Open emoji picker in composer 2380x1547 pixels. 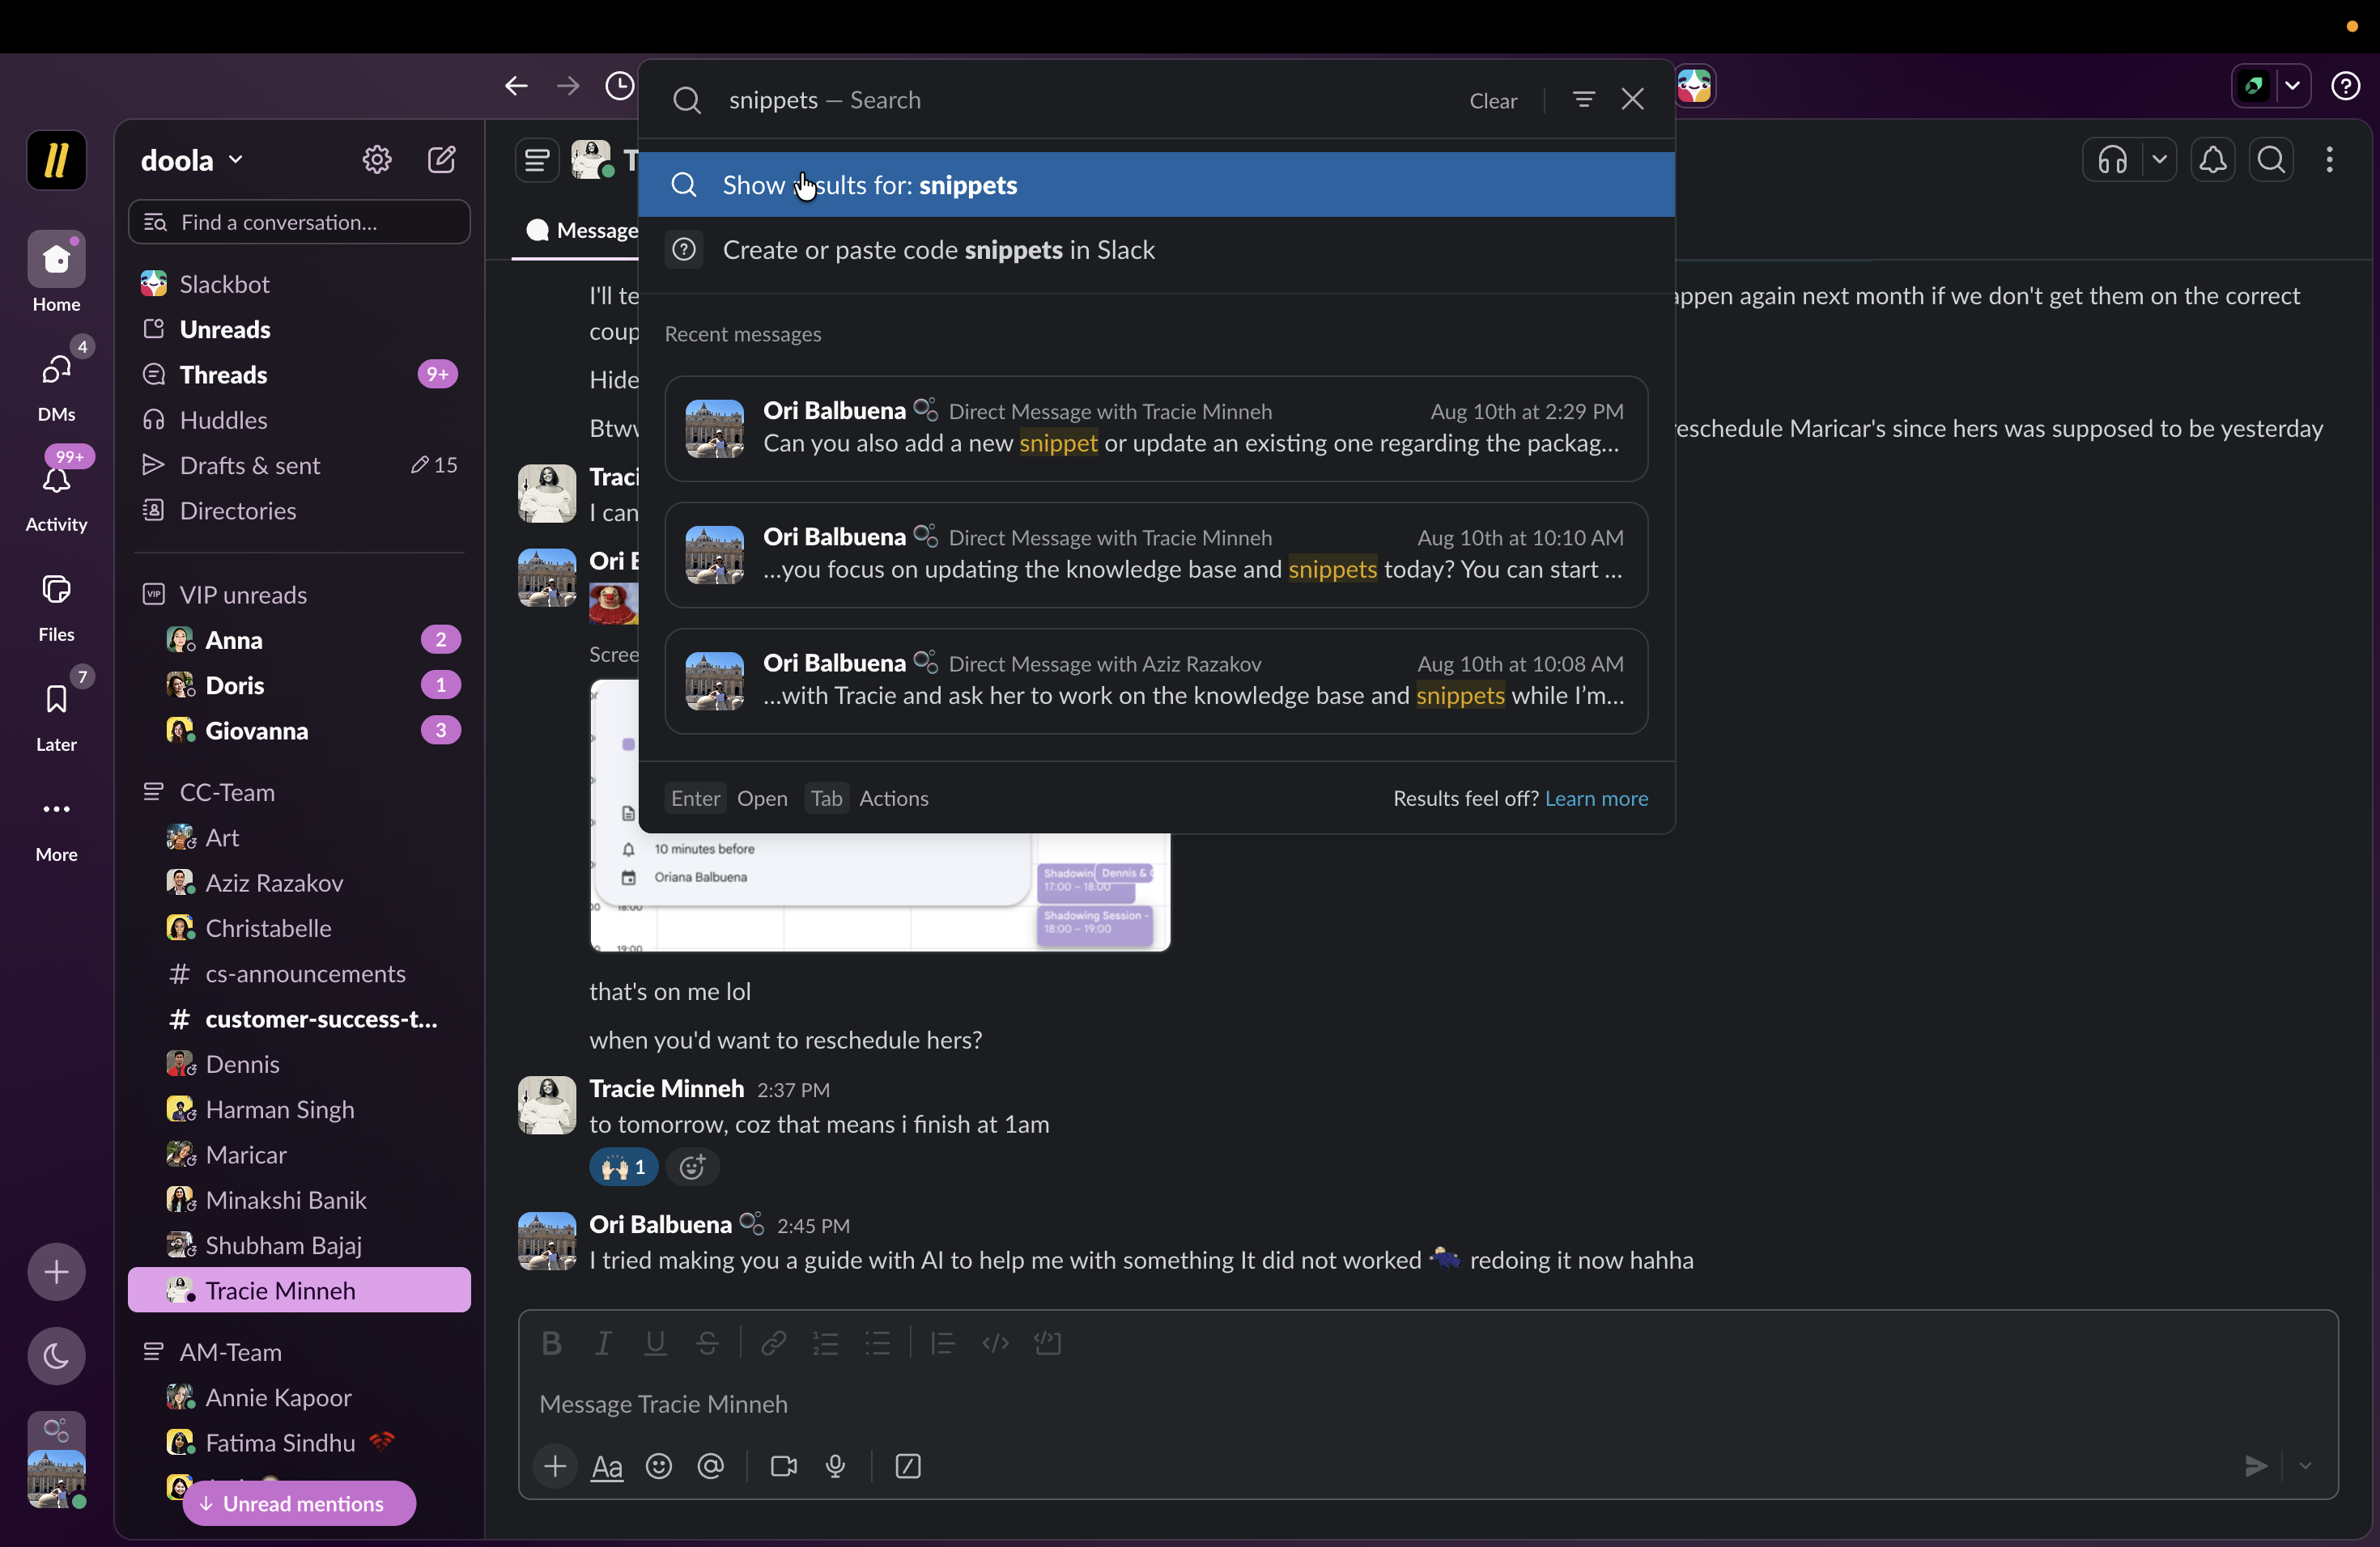pos(659,1466)
